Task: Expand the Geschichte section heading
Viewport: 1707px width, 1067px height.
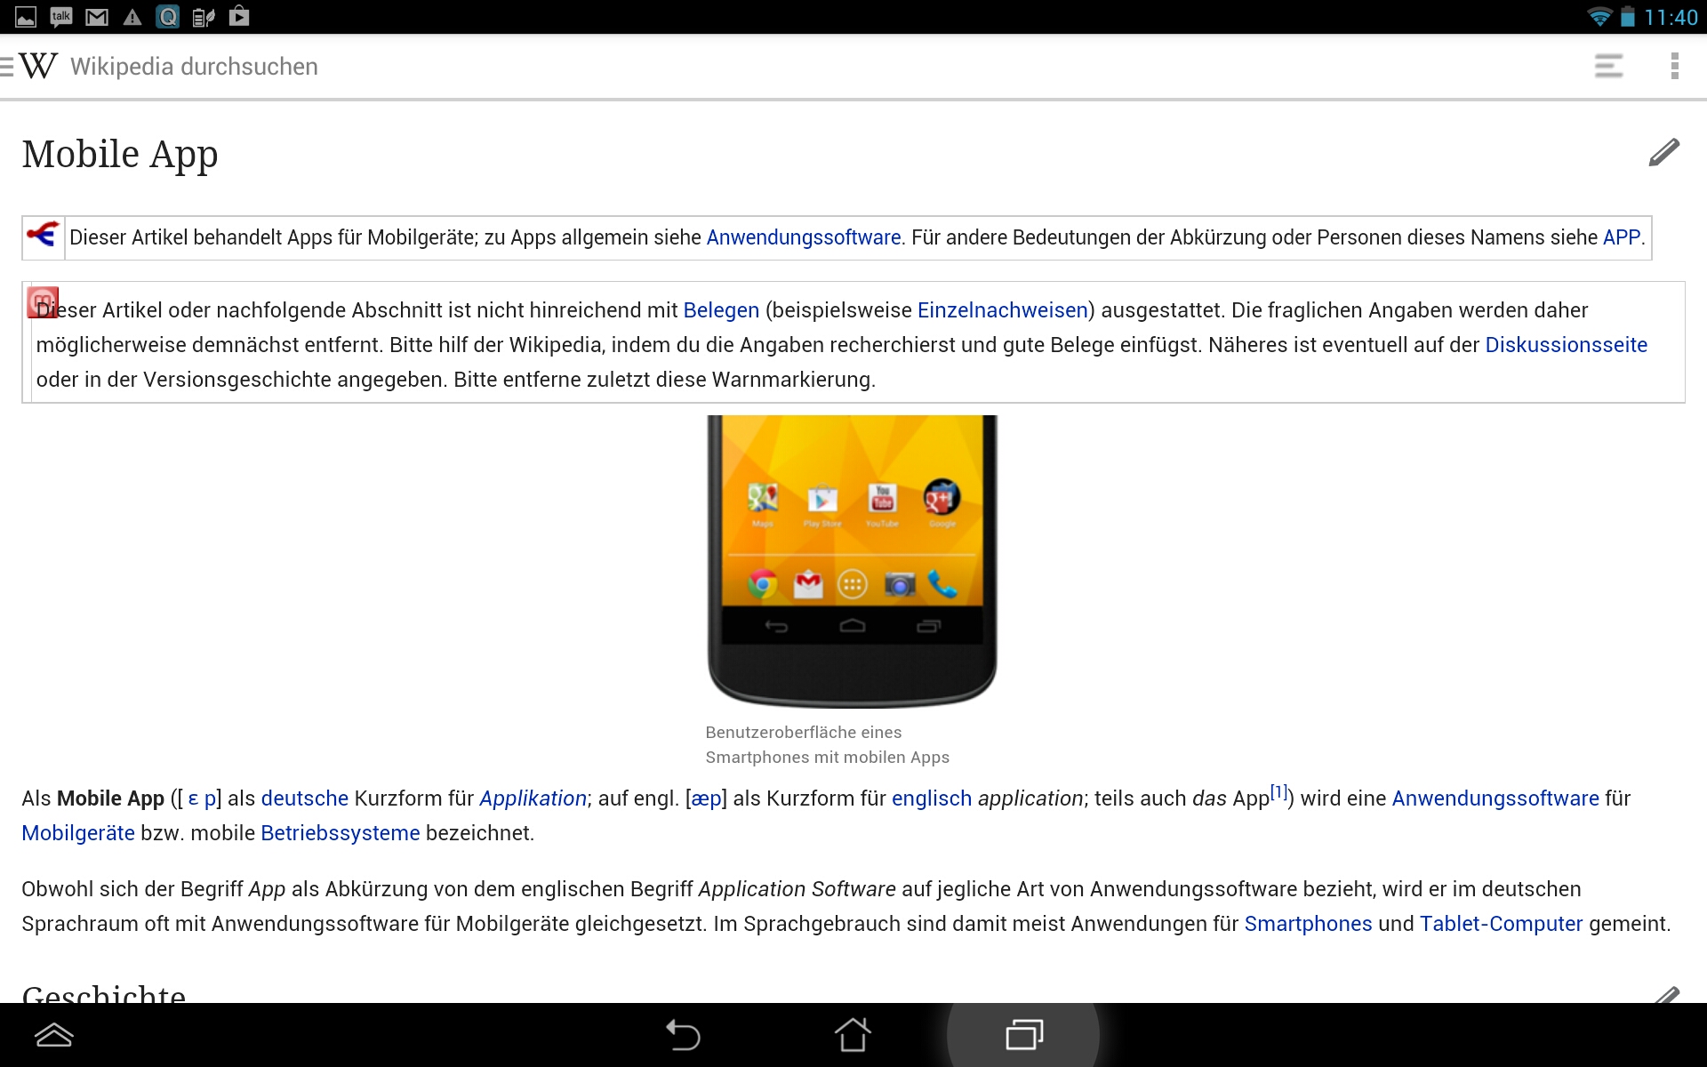Action: [104, 994]
